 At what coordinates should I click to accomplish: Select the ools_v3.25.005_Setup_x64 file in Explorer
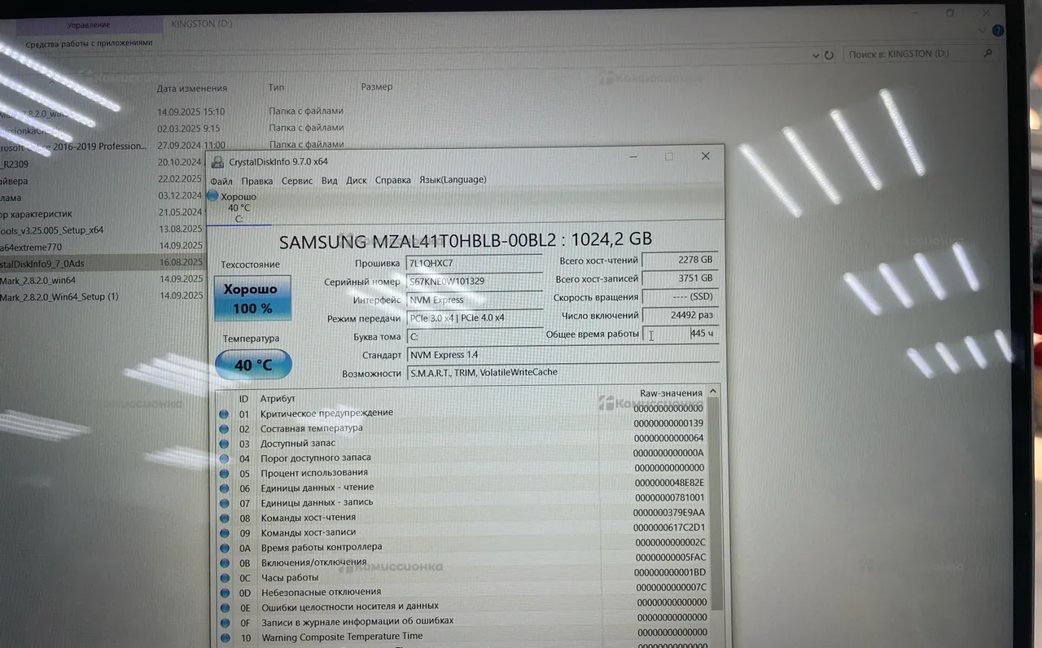[x=51, y=230]
